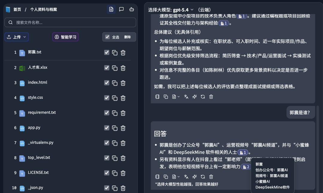The width and height of the screenshot is (323, 193).
Task: Click the translate icon under the answer
Action: tap(186, 177)
